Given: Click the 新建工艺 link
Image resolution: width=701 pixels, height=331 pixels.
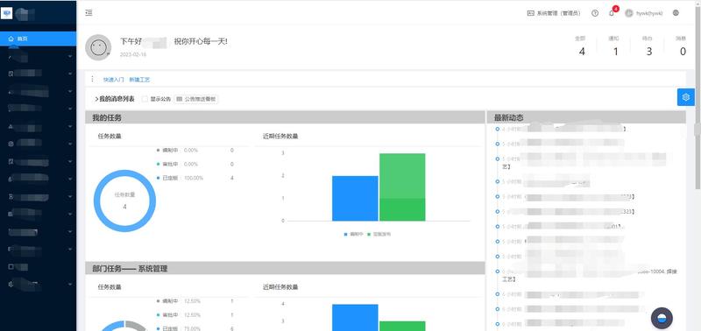Looking at the screenshot, I should tap(139, 80).
